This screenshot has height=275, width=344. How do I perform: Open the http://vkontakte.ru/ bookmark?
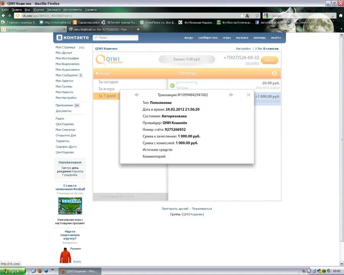point(55,23)
